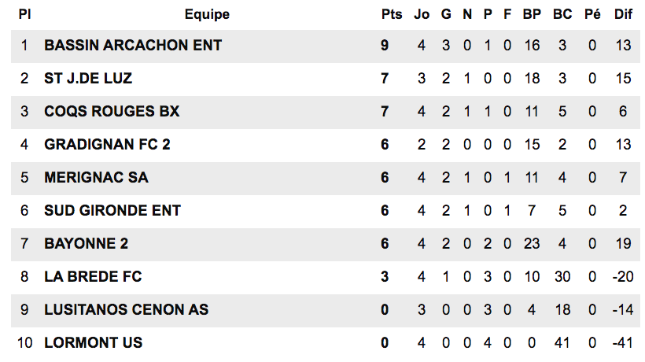Image resolution: width=645 pixels, height=362 pixels.
Task: Click the GRADIGNAN FC 2 team name
Action: coord(107,144)
